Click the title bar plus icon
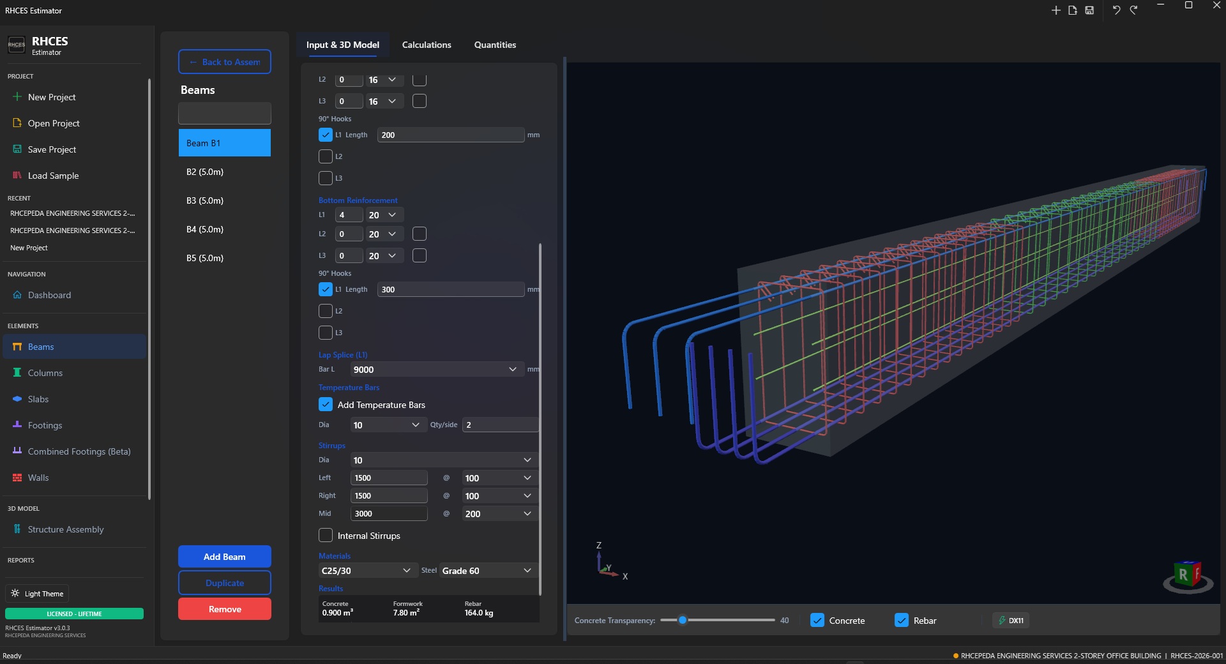Screen dimensions: 1226x664 (x=1056, y=10)
